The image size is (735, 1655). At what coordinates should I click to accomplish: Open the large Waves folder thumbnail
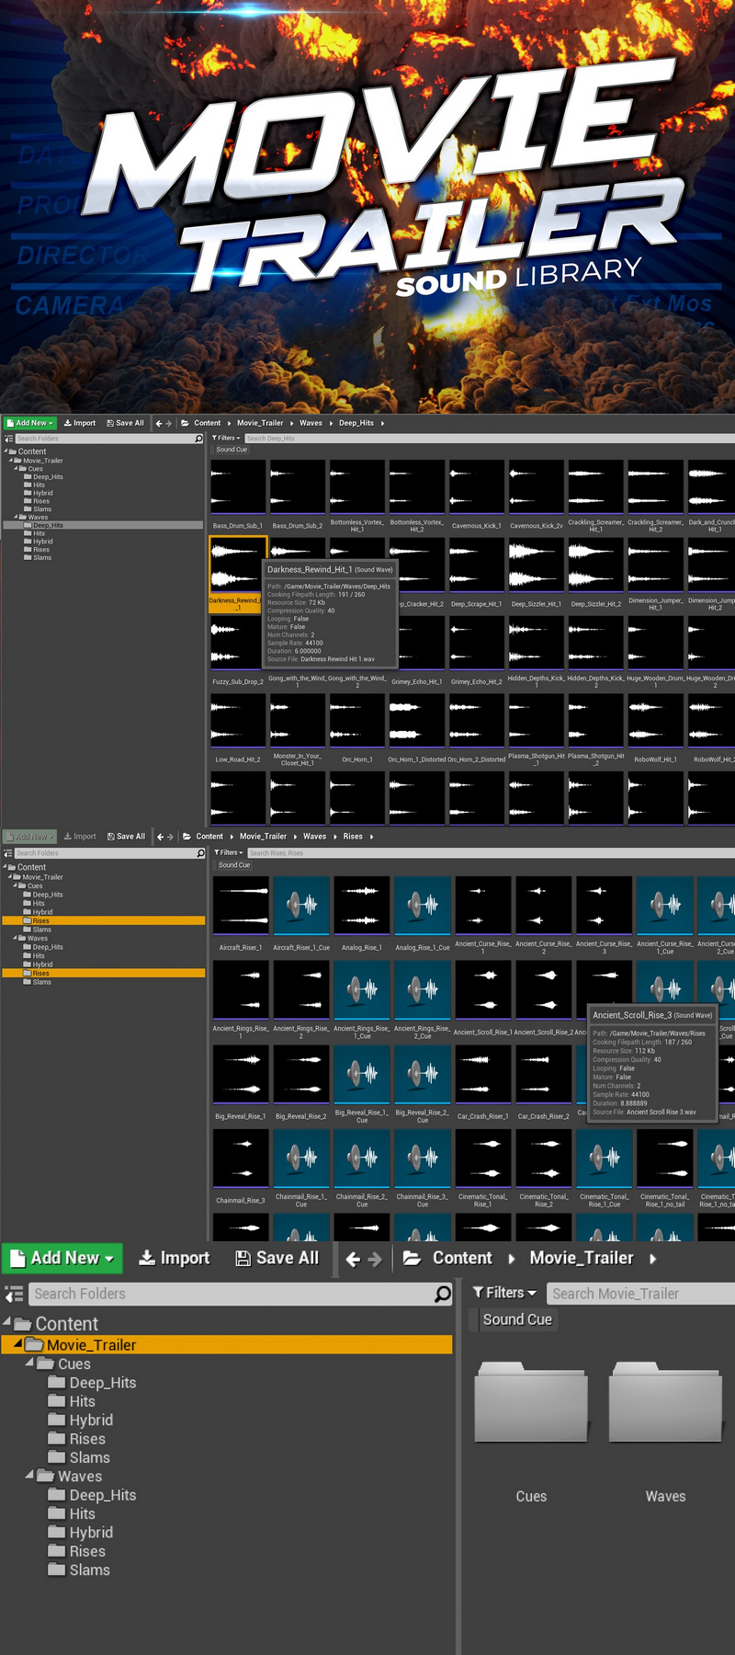666,1400
